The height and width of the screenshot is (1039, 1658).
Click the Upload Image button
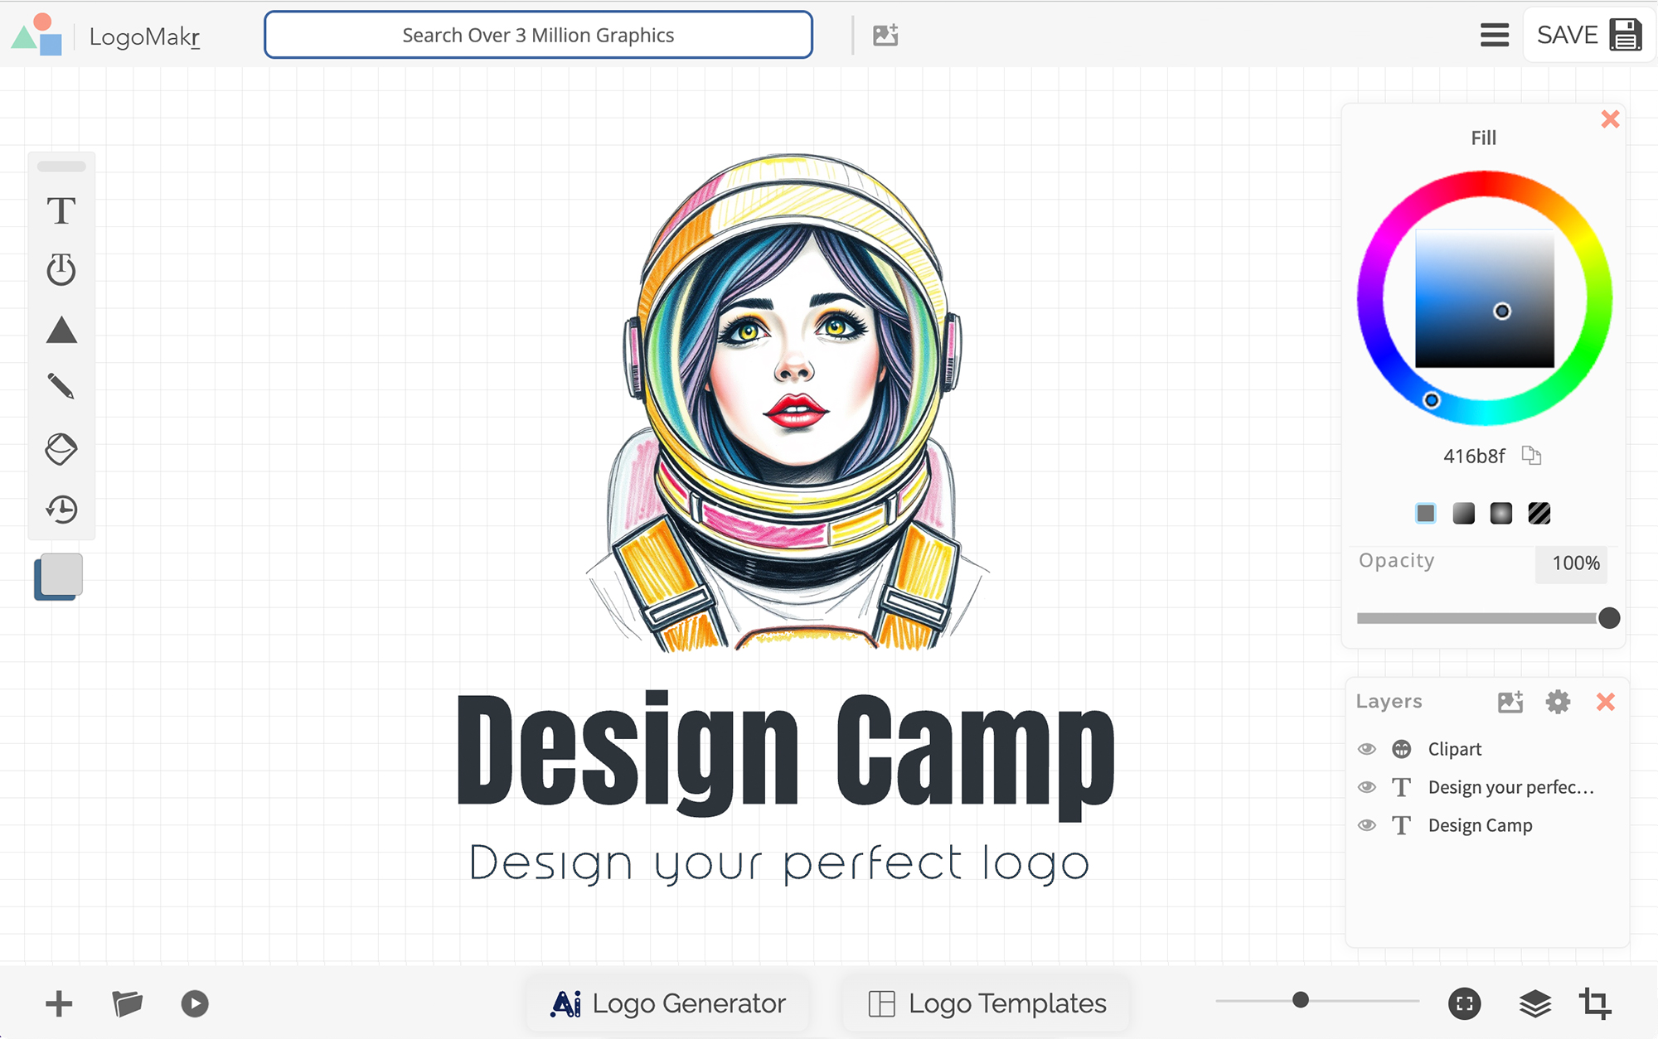[886, 33]
